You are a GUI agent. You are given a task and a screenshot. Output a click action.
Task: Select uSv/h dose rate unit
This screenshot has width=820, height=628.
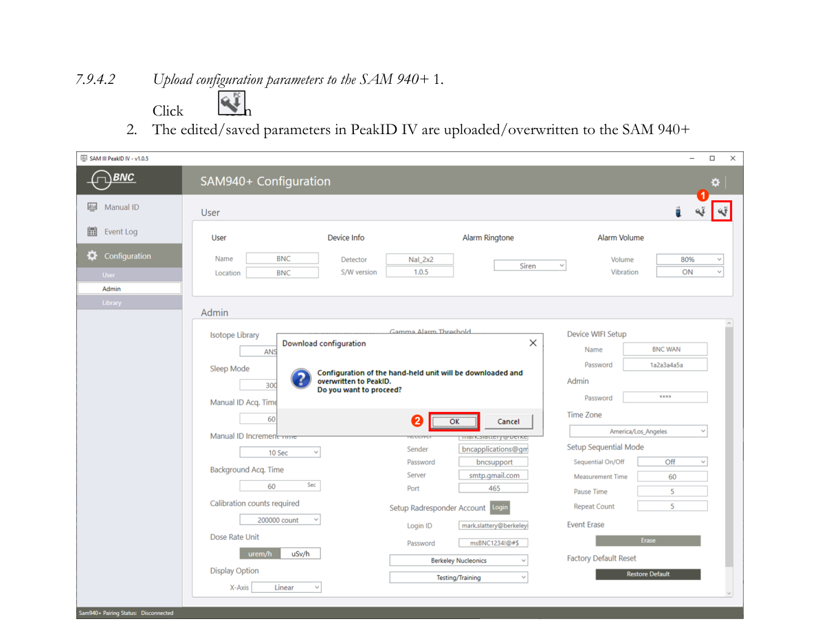coord(300,554)
